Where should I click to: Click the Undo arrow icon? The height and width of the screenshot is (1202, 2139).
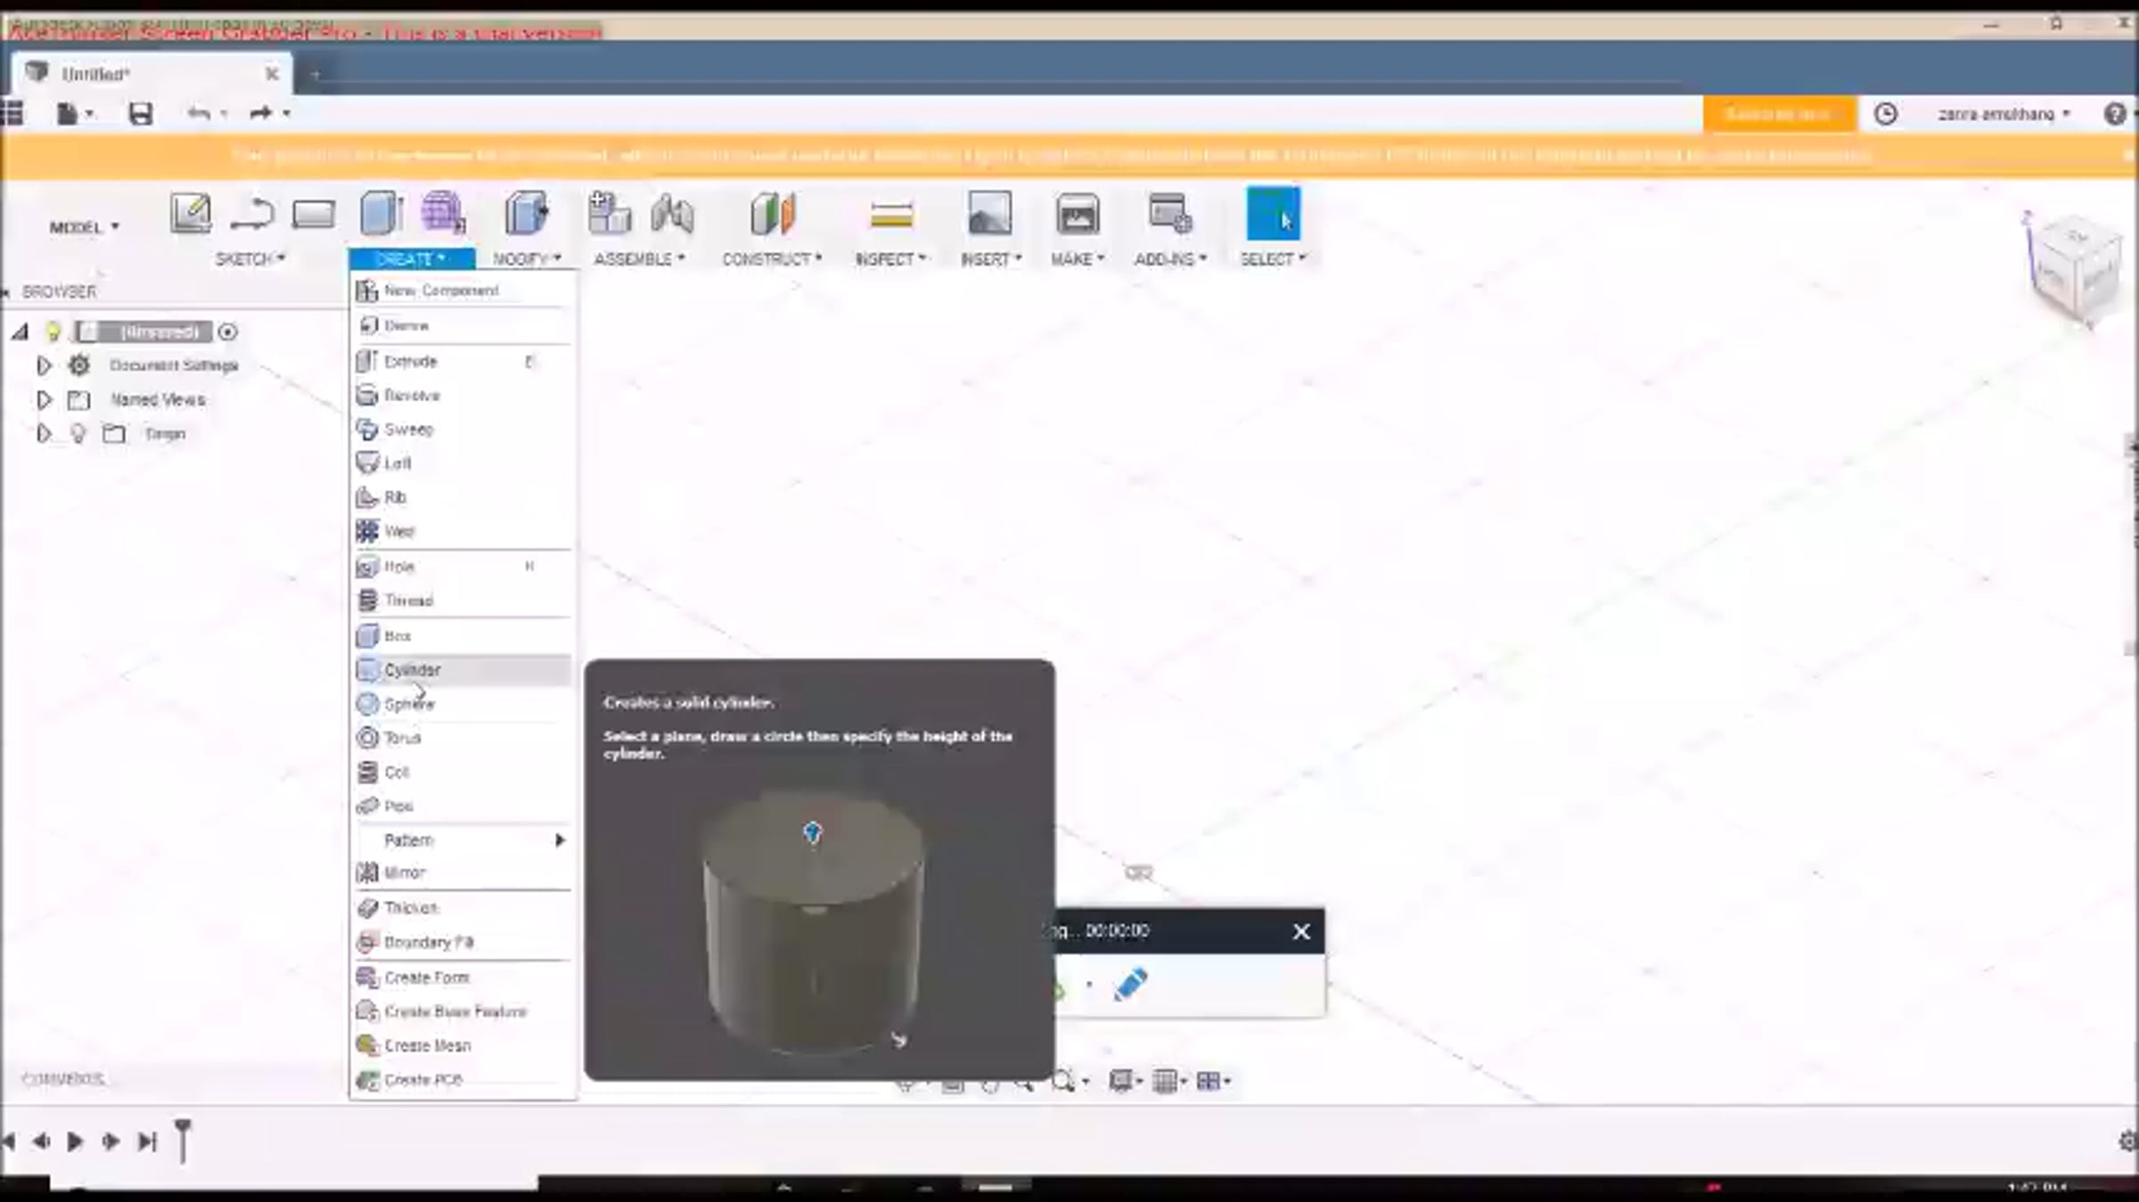coord(199,113)
